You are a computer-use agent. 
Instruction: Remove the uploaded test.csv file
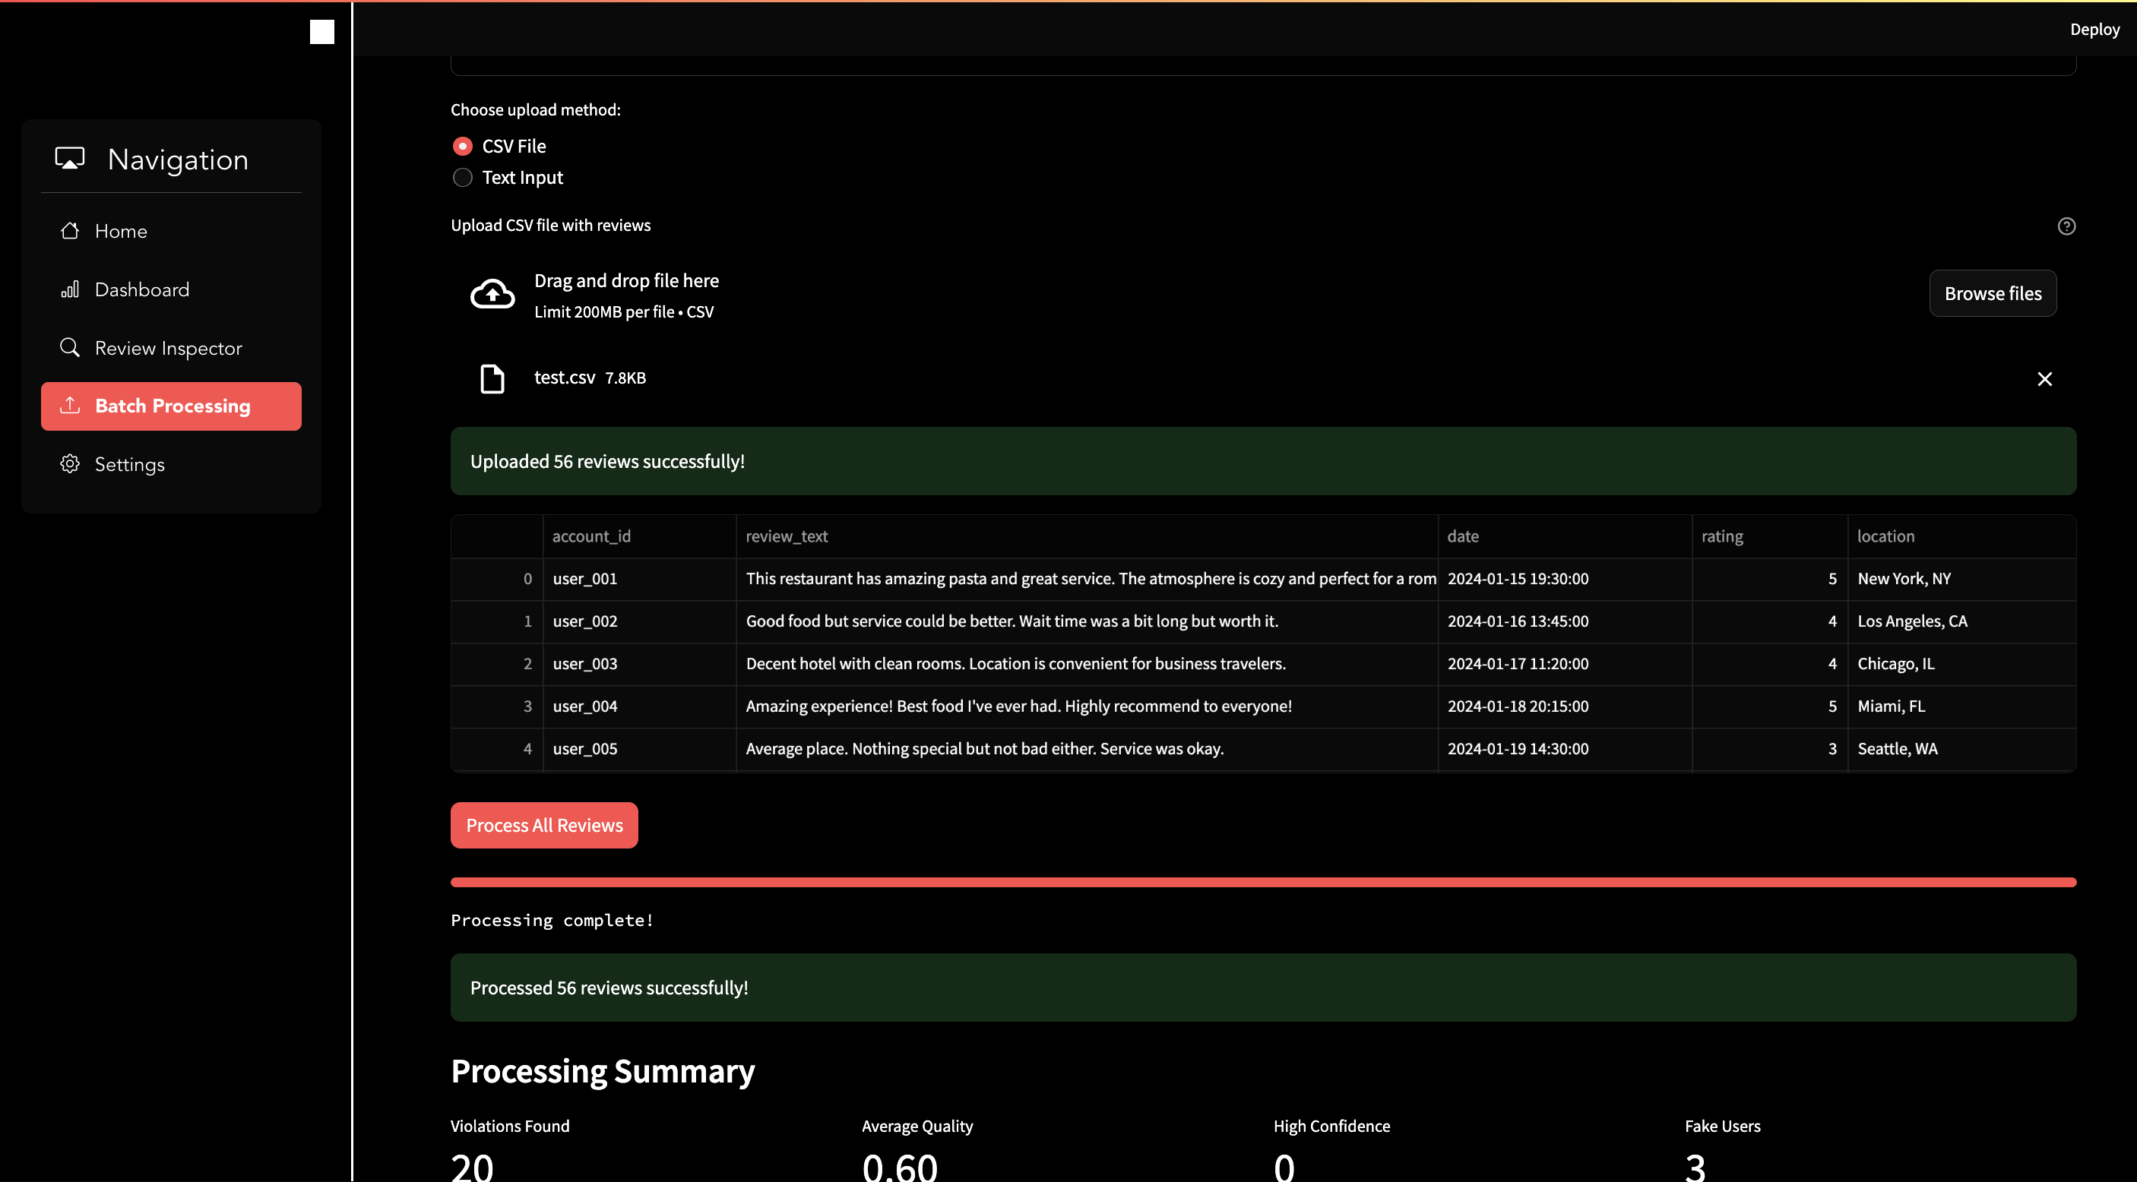[2044, 379]
